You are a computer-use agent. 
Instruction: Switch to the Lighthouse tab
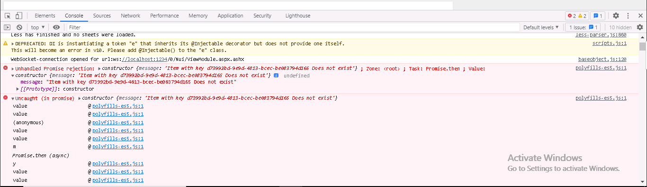(298, 16)
